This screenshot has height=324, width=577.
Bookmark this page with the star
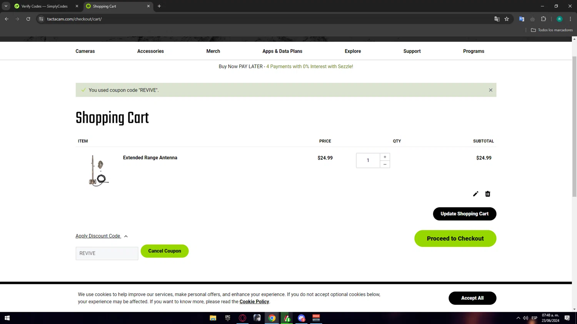[507, 19]
